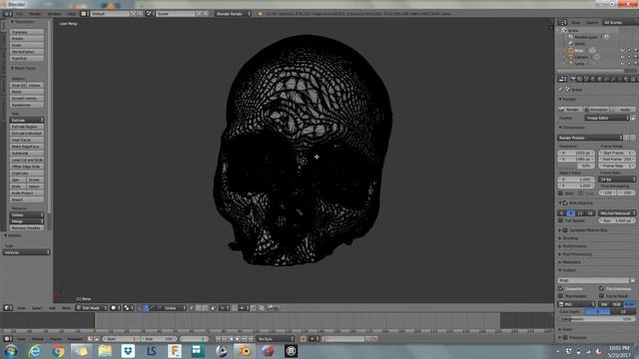Toggle limit selection to visible
The image size is (639, 359).
[x=214, y=308]
